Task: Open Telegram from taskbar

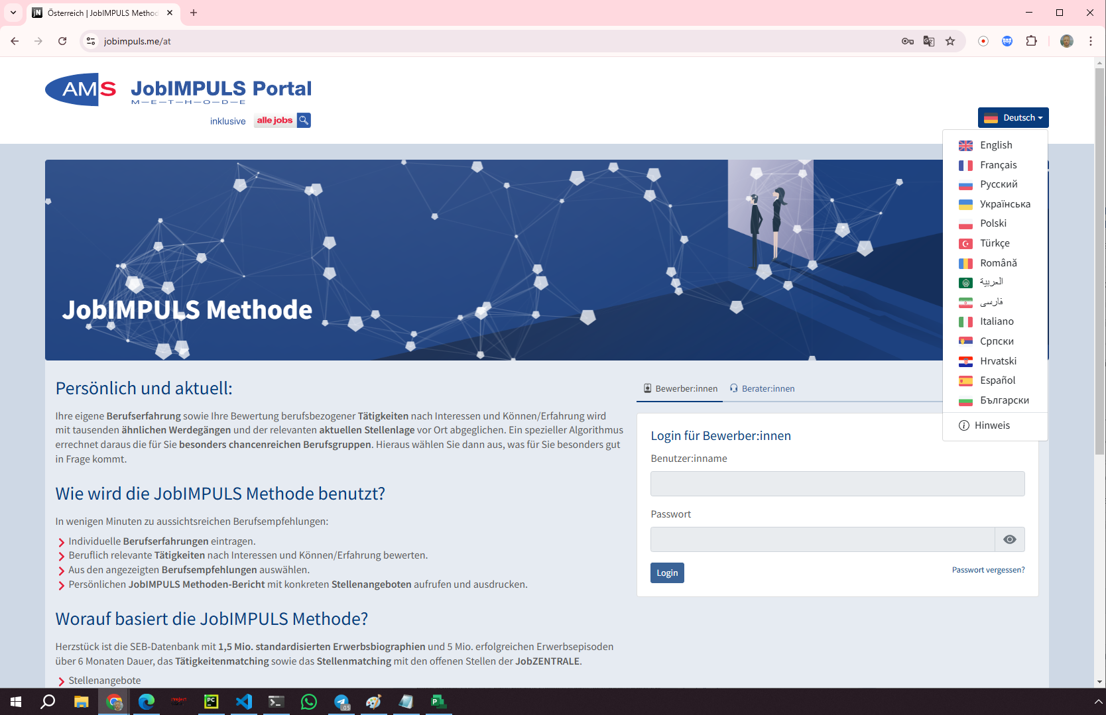Action: click(341, 702)
